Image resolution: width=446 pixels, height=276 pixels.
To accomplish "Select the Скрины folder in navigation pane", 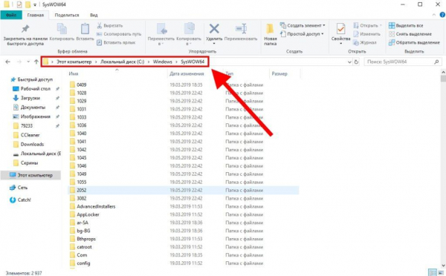I will point(25,163).
